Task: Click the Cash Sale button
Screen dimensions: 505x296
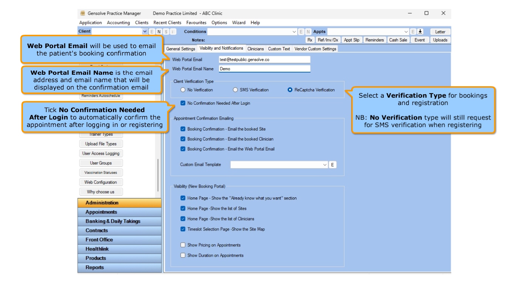Action: click(398, 40)
